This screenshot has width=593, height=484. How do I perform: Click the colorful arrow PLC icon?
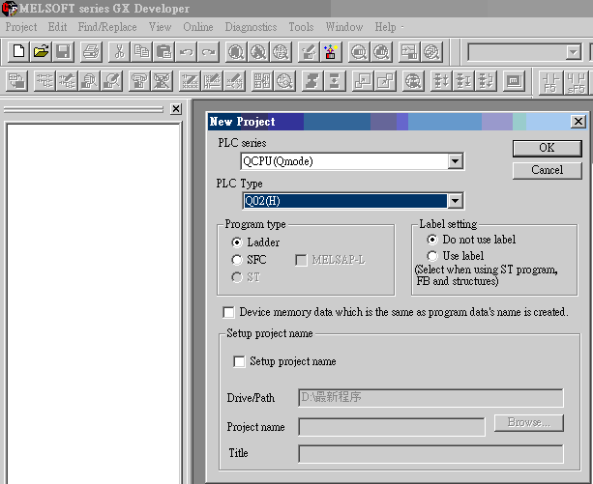331,51
